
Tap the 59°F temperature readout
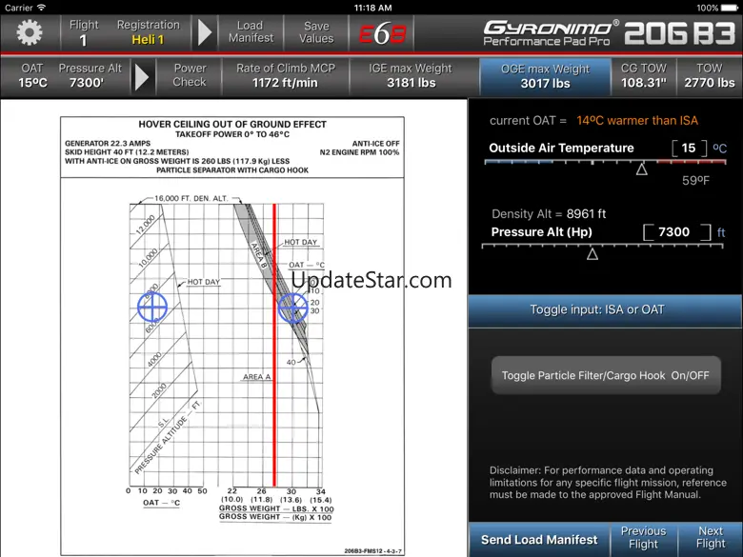click(x=695, y=181)
